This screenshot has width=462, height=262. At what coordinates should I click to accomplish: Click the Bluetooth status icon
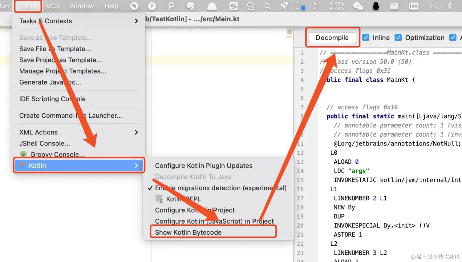pyautogui.click(x=450, y=6)
